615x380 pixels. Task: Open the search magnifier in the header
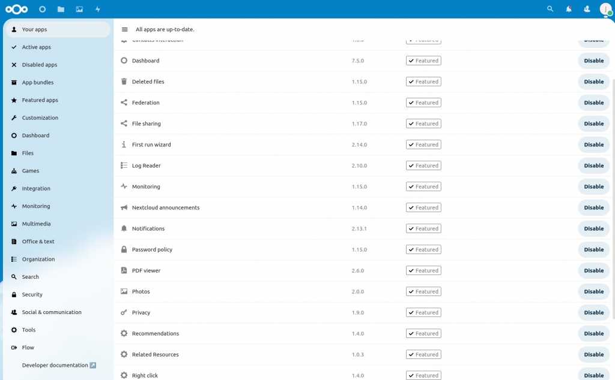550,9
